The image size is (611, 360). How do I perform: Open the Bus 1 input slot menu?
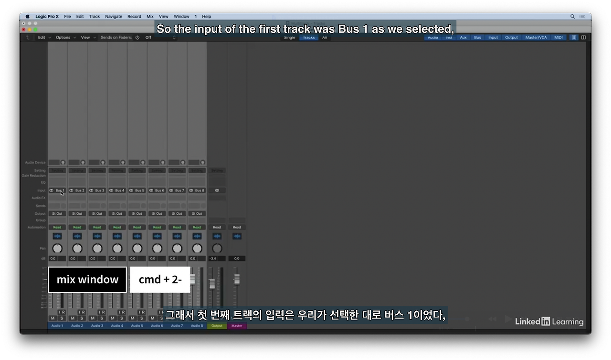click(x=60, y=190)
